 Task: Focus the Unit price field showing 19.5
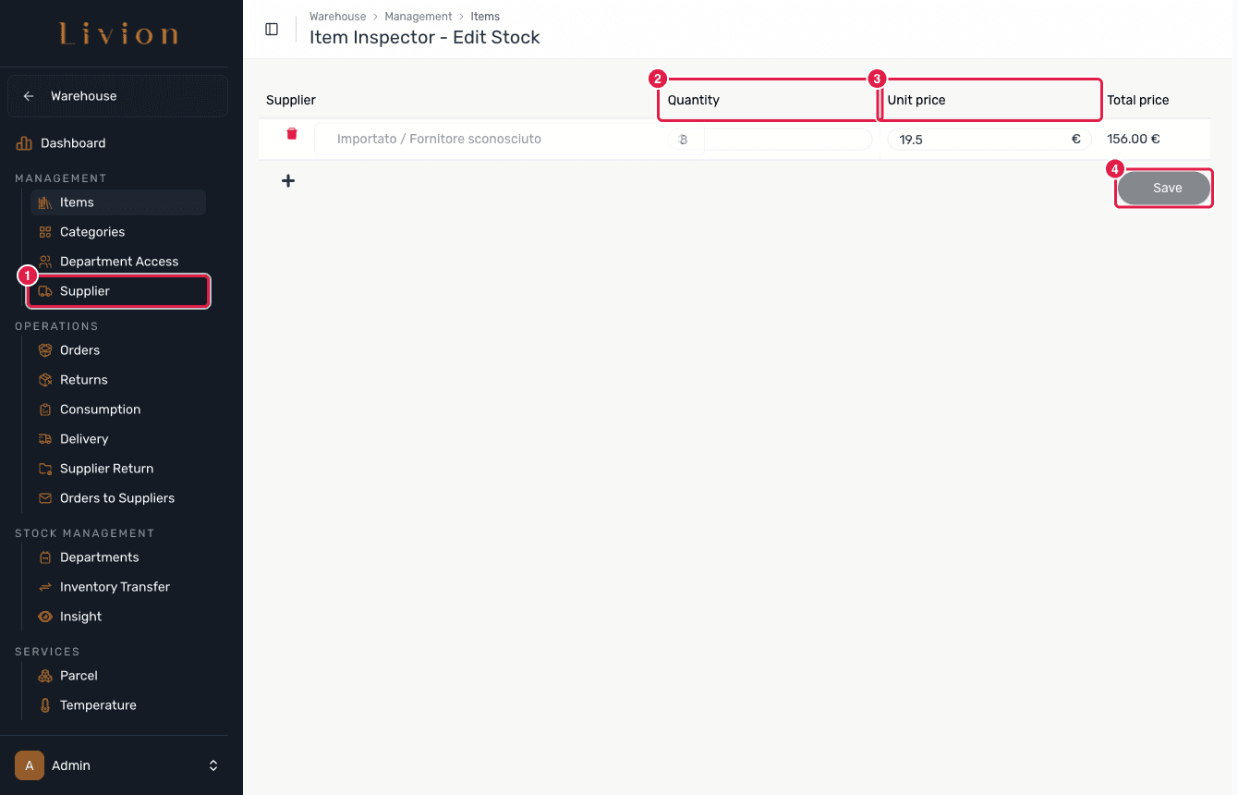click(989, 140)
